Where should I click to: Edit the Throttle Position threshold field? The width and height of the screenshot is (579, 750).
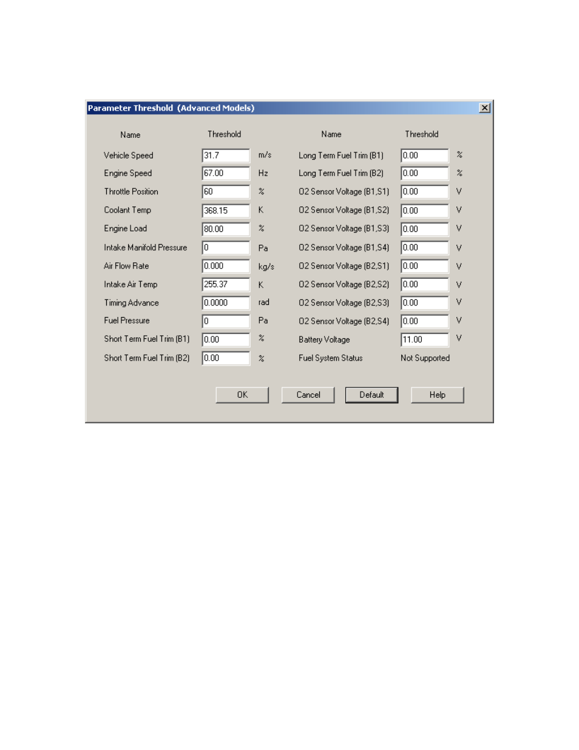pos(226,192)
